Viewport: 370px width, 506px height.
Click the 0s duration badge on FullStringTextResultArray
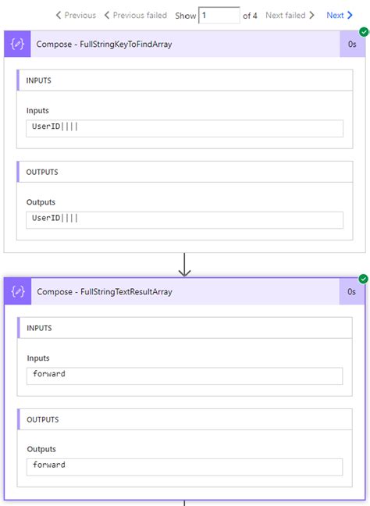click(x=352, y=291)
